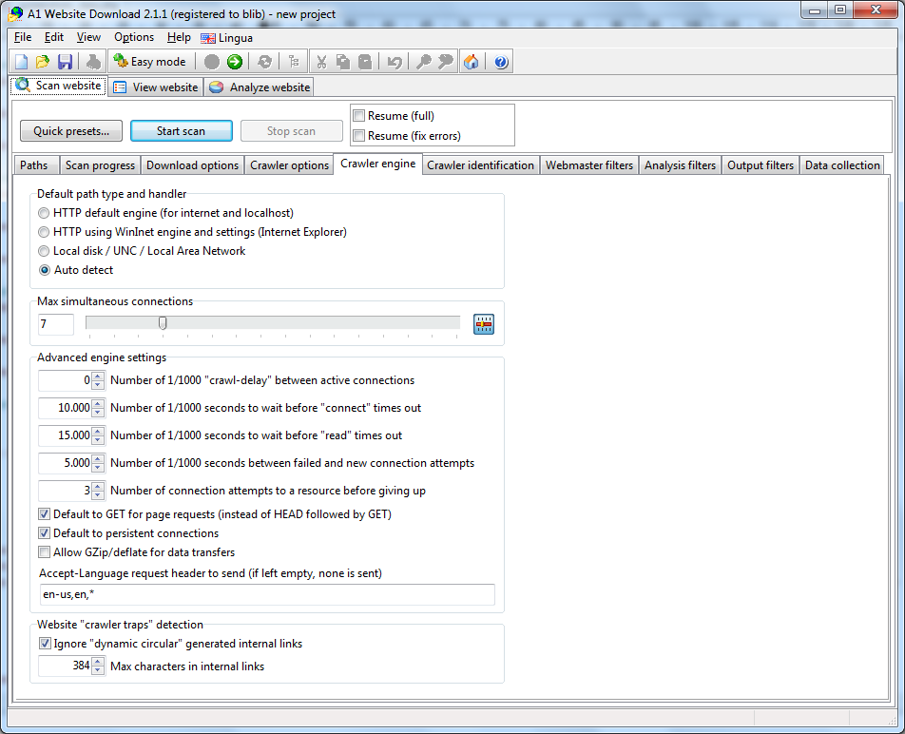
Task: Toggle the Easy mode toolbar button
Action: click(149, 62)
